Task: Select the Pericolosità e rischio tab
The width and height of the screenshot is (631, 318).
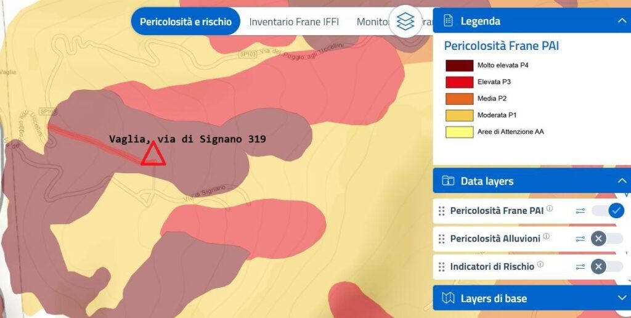Action: [x=185, y=22]
